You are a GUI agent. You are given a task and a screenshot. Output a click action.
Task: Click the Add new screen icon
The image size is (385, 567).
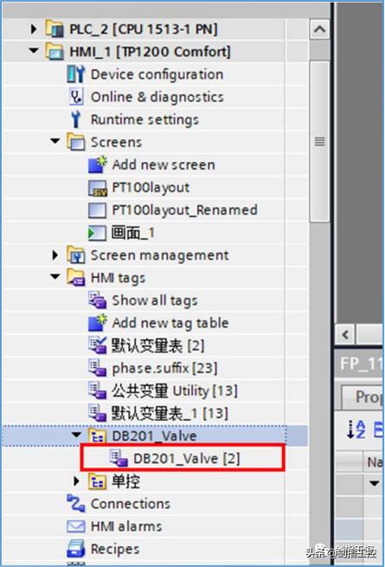98,164
